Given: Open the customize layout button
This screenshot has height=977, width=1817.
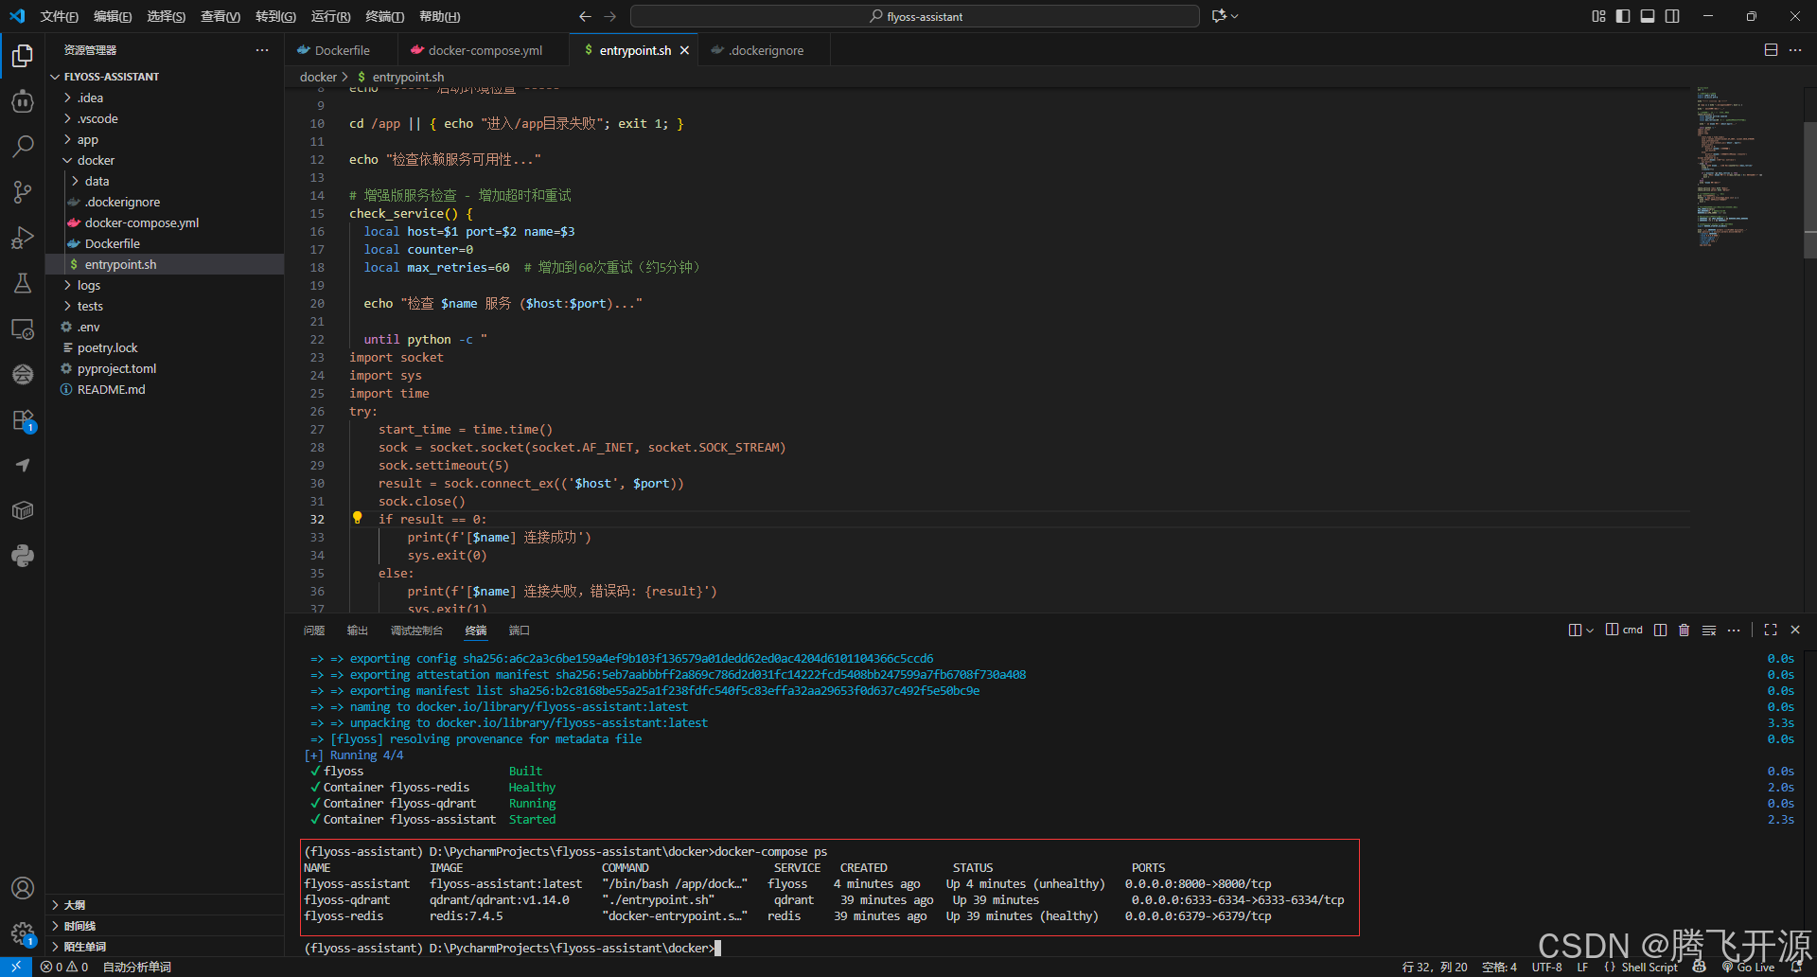Looking at the screenshot, I should point(1598,16).
